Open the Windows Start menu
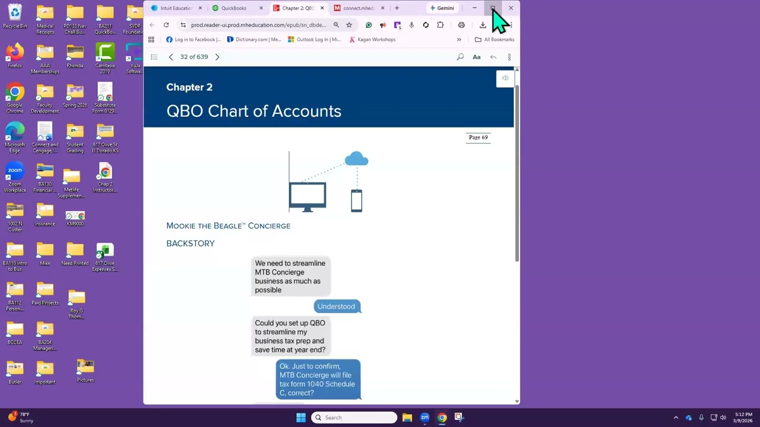This screenshot has width=760, height=427. click(x=301, y=418)
